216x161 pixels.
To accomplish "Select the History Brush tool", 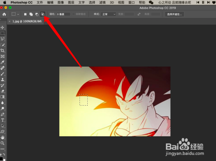I will tap(3, 85).
